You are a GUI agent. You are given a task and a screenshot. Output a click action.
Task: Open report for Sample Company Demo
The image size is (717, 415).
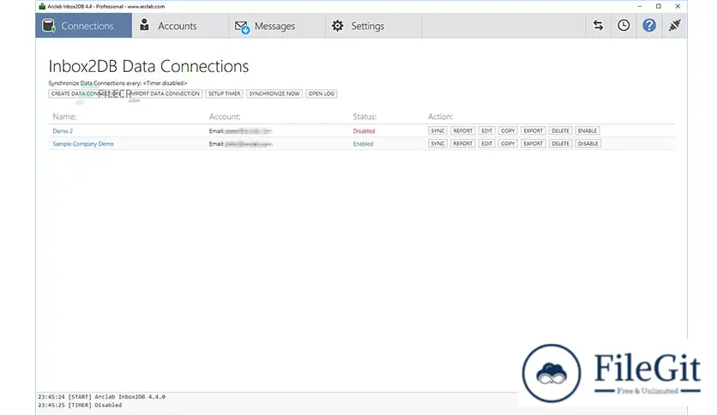point(463,143)
